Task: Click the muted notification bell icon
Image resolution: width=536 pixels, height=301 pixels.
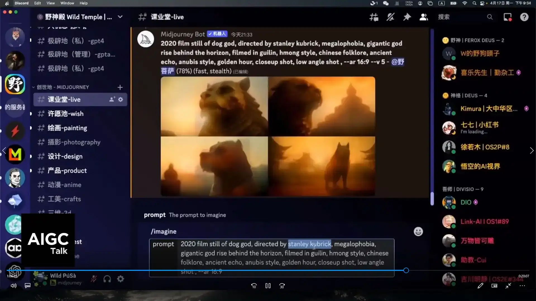Action: pyautogui.click(x=390, y=17)
